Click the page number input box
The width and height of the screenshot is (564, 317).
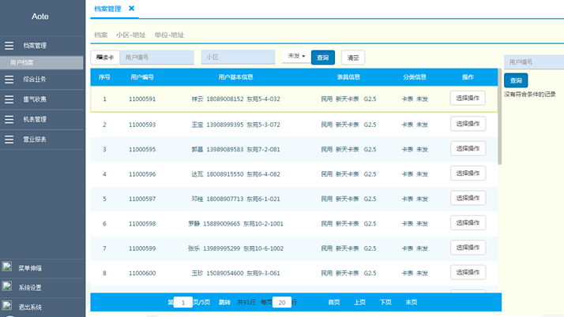[182, 302]
